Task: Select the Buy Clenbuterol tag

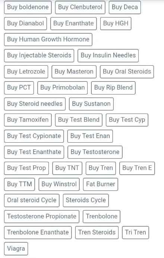Action: click(x=80, y=7)
